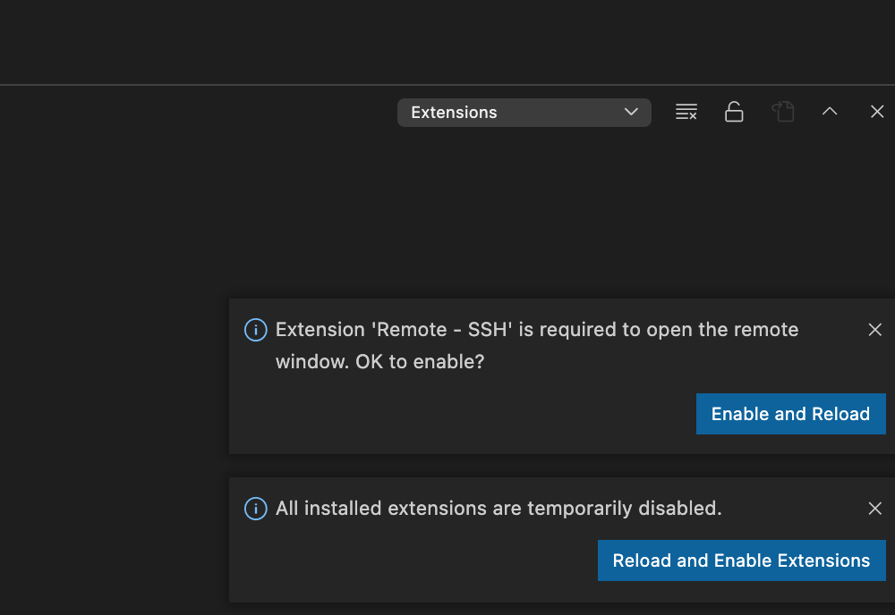Close the panel using the X icon
The width and height of the screenshot is (895, 615).
[876, 111]
